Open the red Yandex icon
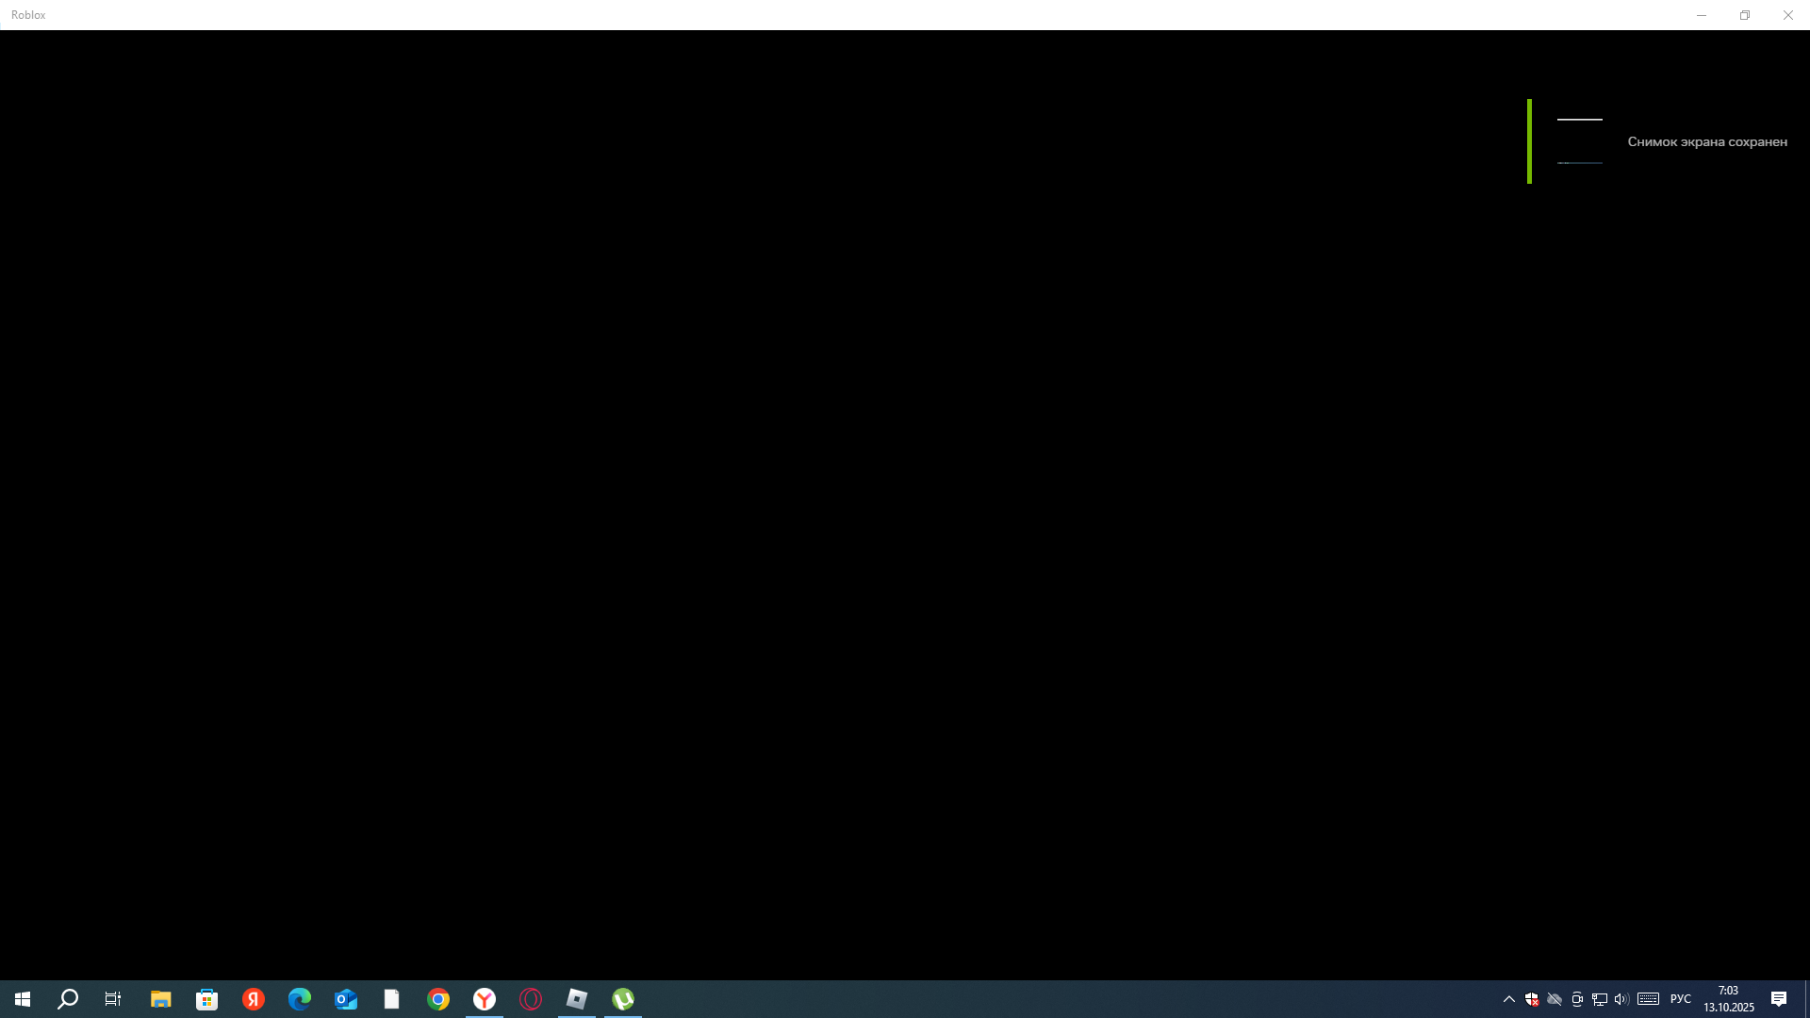The height and width of the screenshot is (1018, 1810). pos(254,999)
